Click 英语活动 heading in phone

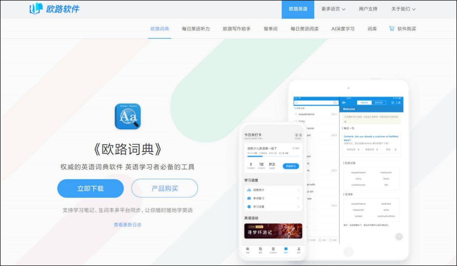(251, 218)
